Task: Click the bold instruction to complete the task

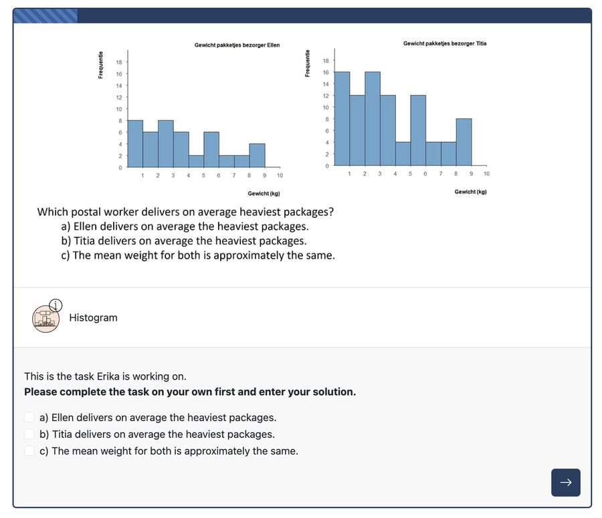Action: coord(190,392)
